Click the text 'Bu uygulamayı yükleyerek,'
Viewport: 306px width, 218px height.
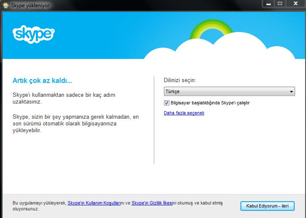pos(40,203)
